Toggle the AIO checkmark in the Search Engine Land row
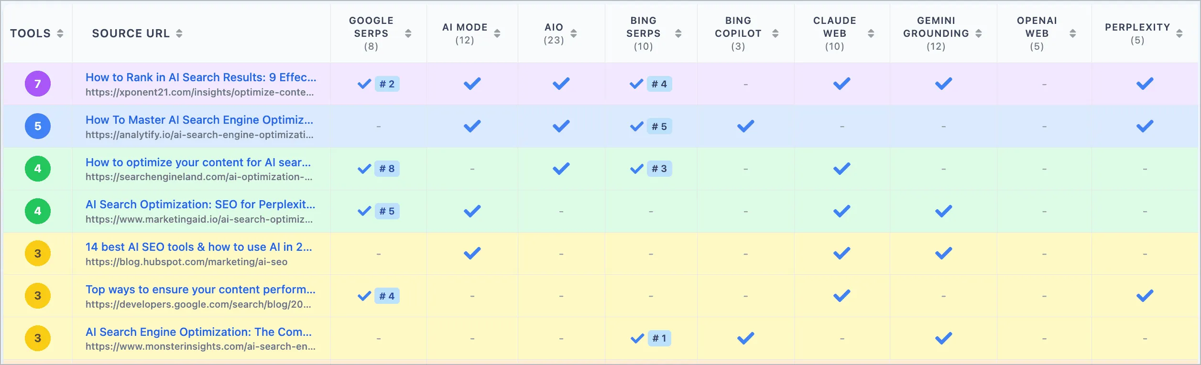This screenshot has width=1201, height=365. (562, 168)
